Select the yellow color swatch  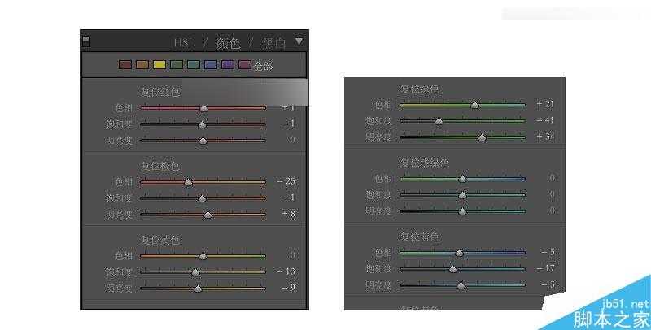159,64
